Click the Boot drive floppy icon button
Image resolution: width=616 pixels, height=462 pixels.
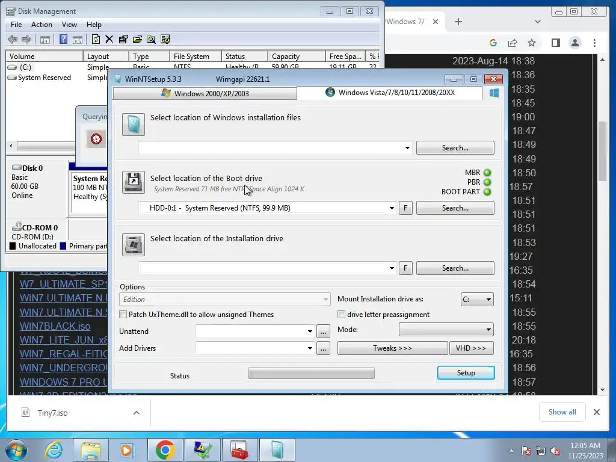[133, 182]
